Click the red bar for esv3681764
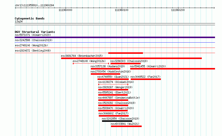Screen dimensions: 222x136 click(131, 58)
